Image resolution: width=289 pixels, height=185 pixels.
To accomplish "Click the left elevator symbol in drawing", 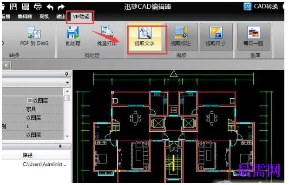I will [x=158, y=123].
